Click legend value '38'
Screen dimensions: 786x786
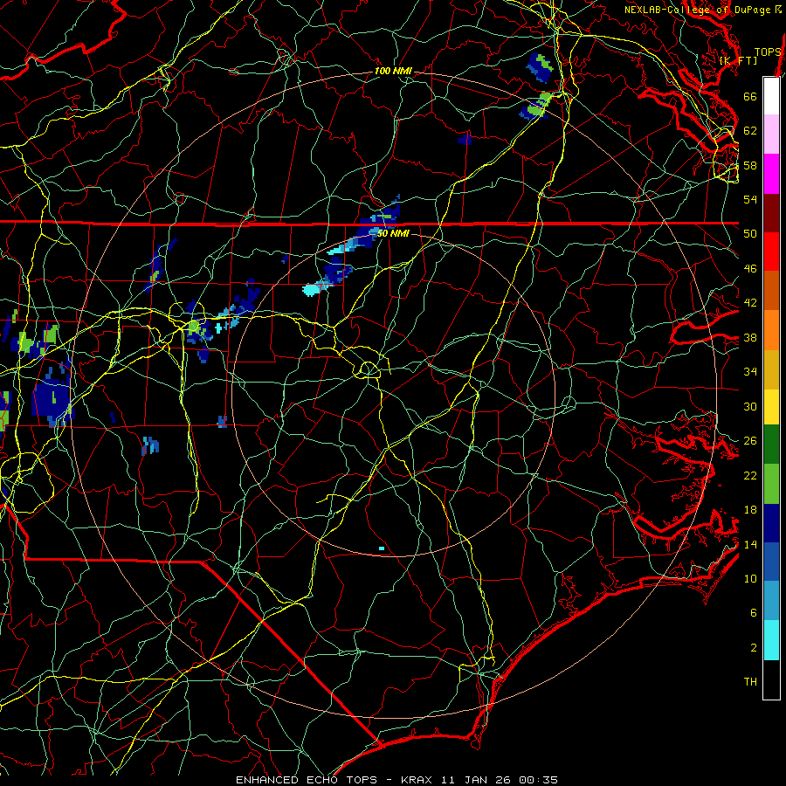coord(750,337)
